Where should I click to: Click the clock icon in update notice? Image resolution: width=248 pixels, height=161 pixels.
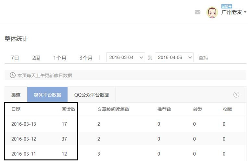12,75
